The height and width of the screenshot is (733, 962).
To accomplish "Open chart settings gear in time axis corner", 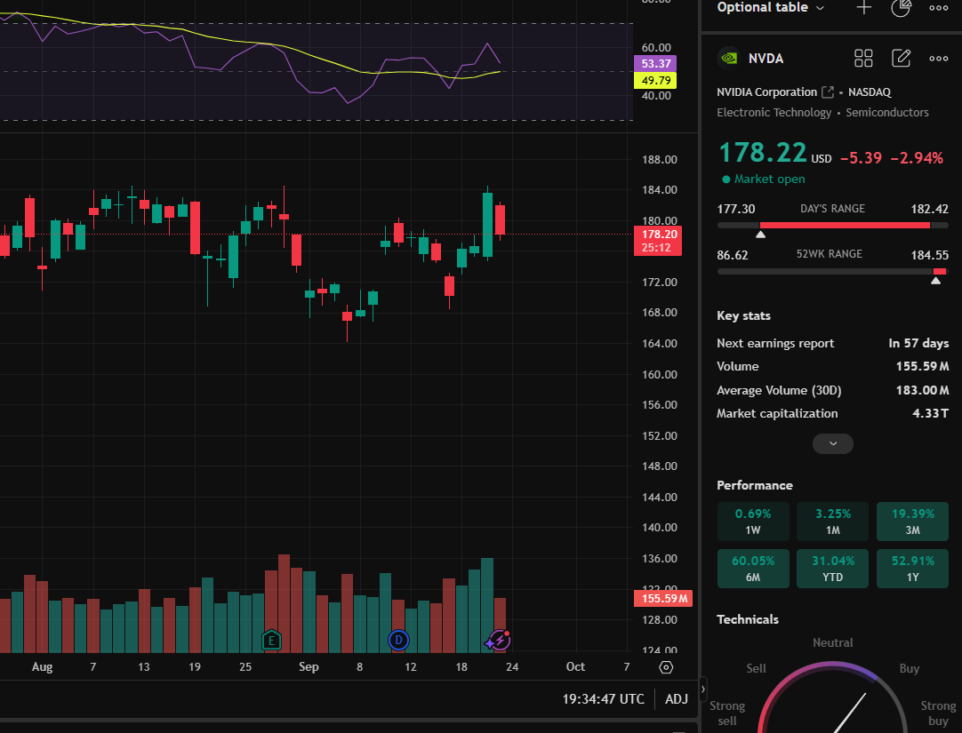I will [666, 667].
